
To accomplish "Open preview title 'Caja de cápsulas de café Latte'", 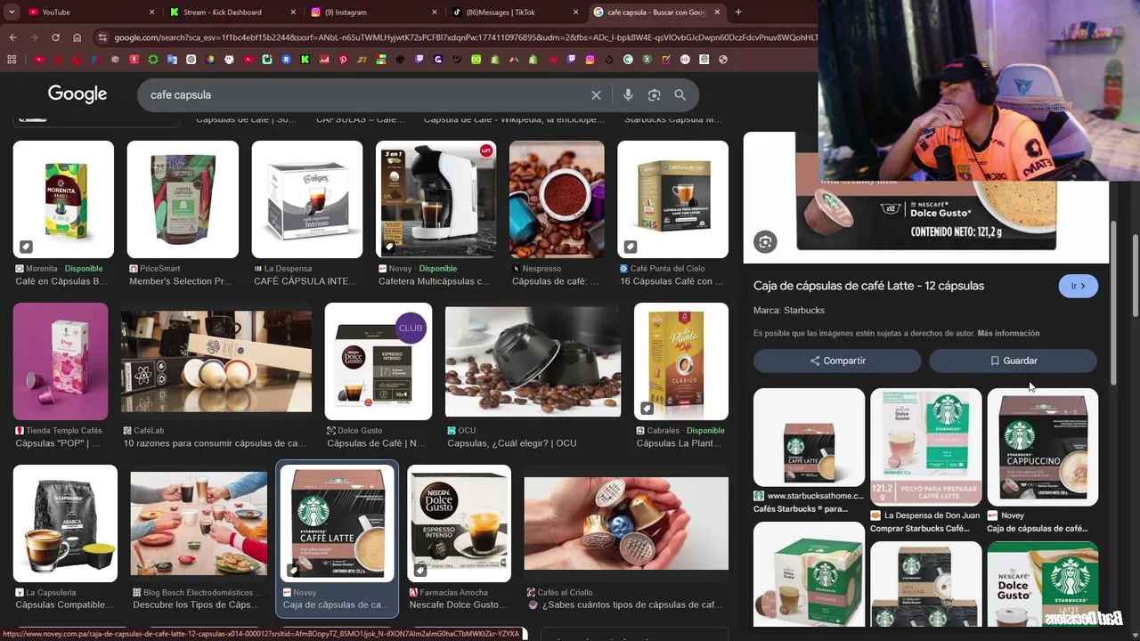I will point(868,286).
